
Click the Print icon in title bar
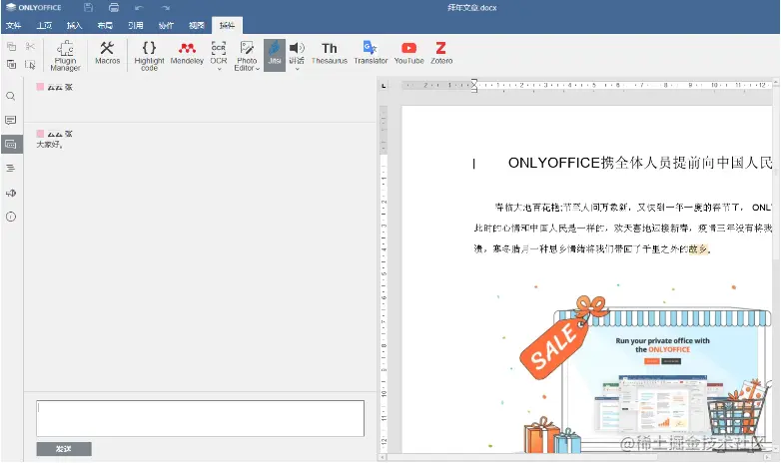coord(114,7)
